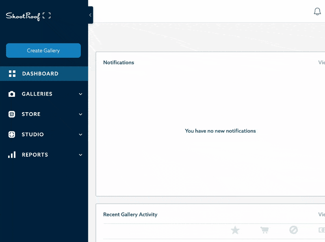Expand the Reports submenu chevron
Image resolution: width=325 pixels, height=242 pixels.
coord(80,155)
